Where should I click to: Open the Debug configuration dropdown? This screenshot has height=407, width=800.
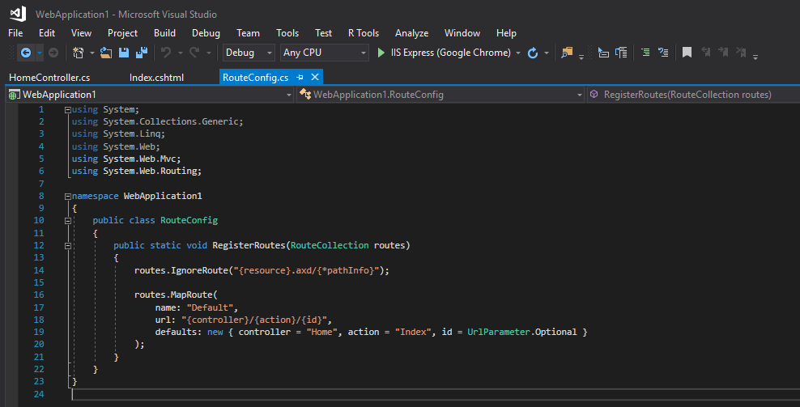click(249, 53)
